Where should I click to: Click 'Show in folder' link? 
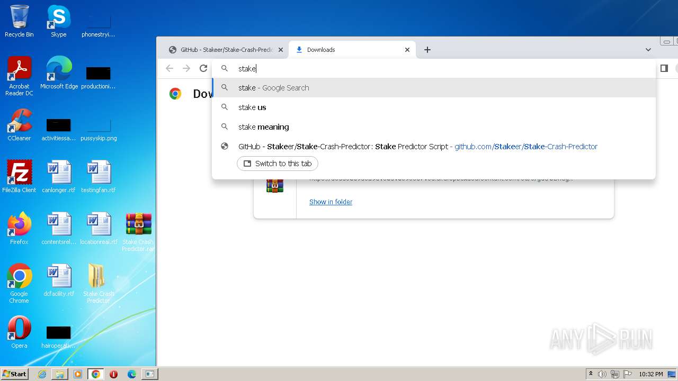click(331, 202)
